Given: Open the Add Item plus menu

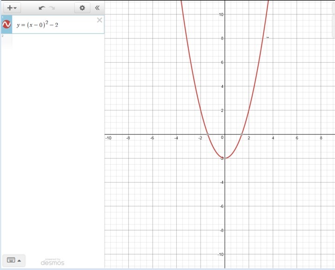Looking at the screenshot, I should point(12,8).
